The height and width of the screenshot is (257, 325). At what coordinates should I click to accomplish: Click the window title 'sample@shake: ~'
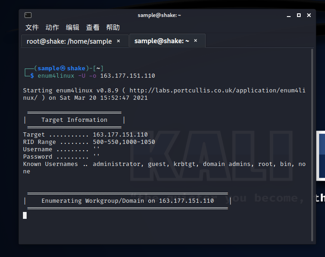click(159, 15)
